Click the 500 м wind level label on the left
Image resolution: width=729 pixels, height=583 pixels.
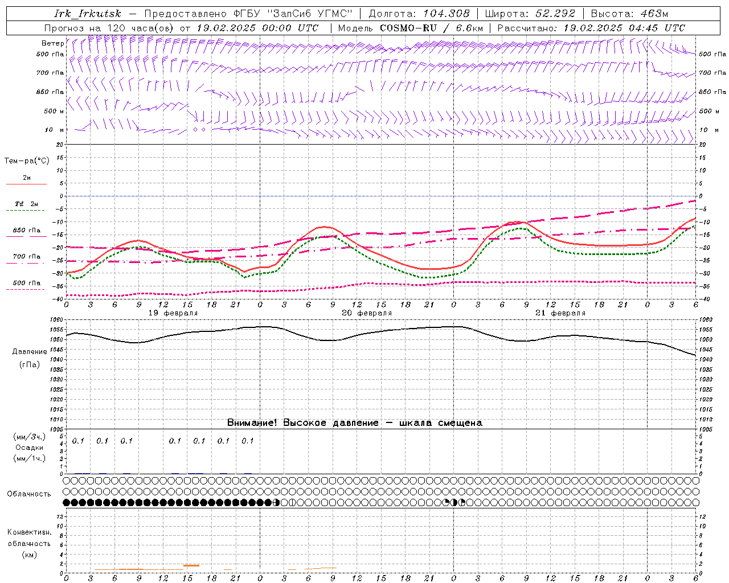click(55, 111)
